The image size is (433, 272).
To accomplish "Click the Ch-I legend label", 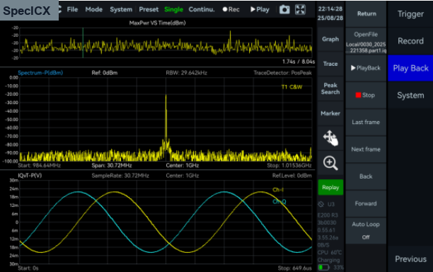I will coord(278,190).
